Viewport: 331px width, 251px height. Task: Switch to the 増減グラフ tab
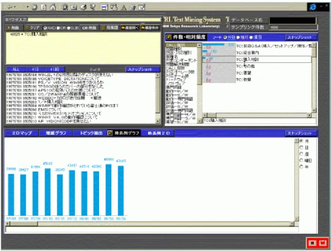[56, 133]
